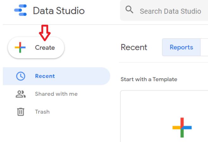This screenshot has height=142, width=208.
Task: Click the Recent heading in main panel
Action: click(134, 47)
